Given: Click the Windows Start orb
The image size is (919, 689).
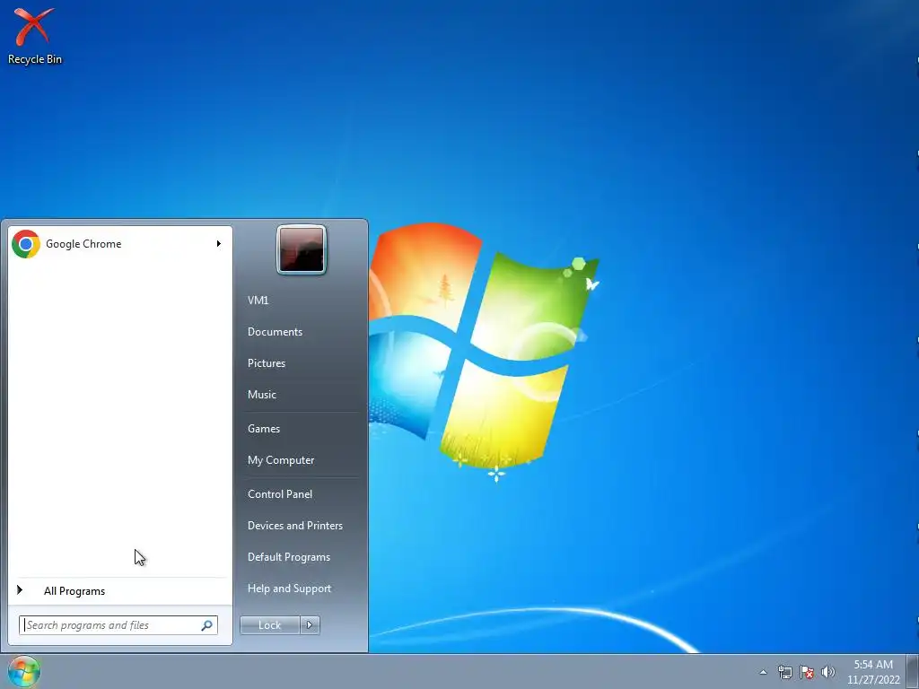Looking at the screenshot, I should click(x=24, y=671).
